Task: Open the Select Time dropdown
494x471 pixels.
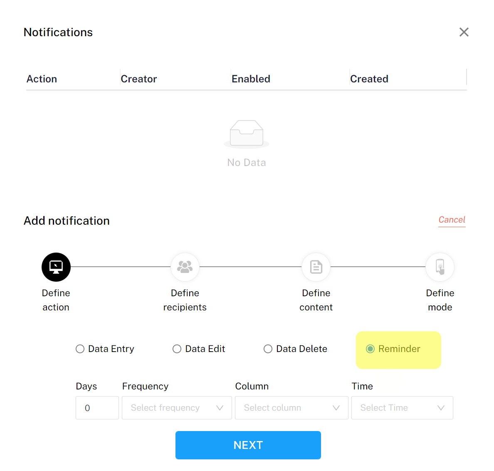Action: [402, 408]
